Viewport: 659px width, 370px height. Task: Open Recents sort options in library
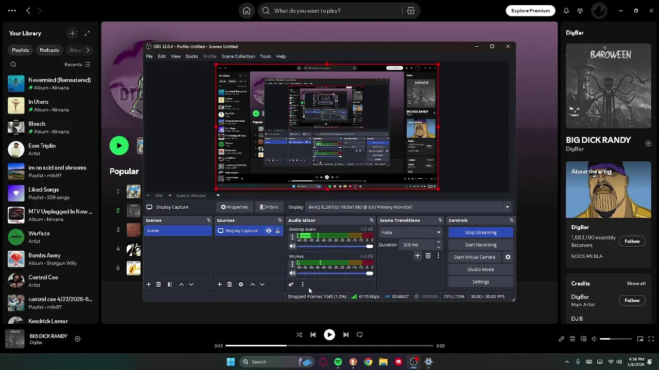[x=77, y=65]
